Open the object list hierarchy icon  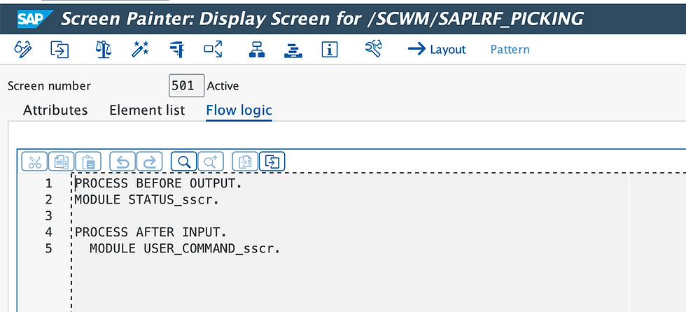pyautogui.click(x=257, y=49)
